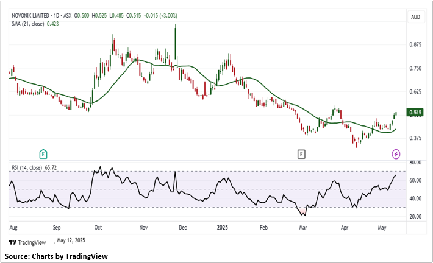Click the Oct label on the time axis
Image resolution: width=433 pixels, height=263 pixels.
[98, 228]
